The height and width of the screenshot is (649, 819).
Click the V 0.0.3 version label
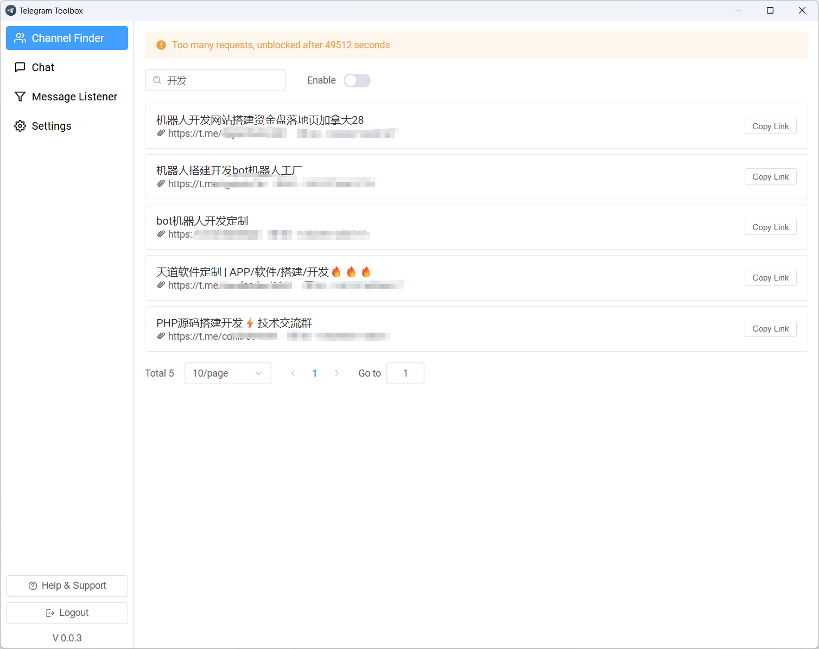(67, 638)
